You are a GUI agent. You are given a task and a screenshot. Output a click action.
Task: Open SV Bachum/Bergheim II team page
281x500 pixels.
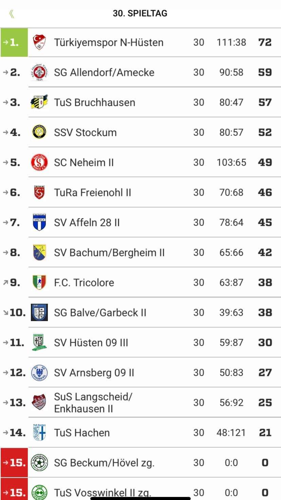[109, 253]
